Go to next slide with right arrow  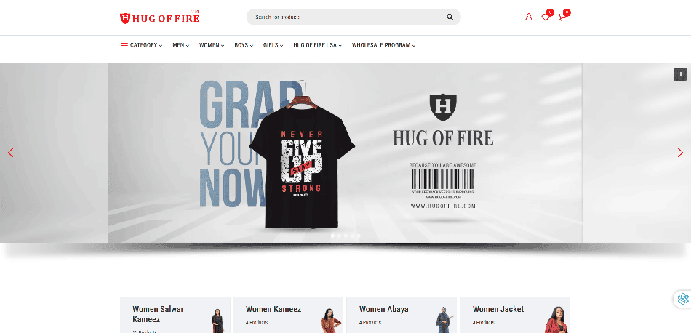coord(680,153)
